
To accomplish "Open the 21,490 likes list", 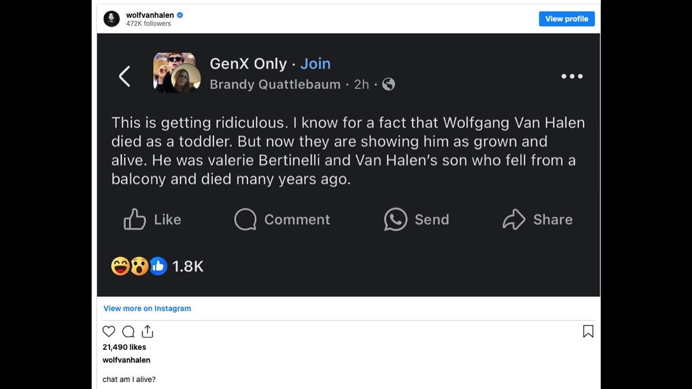I will point(124,347).
